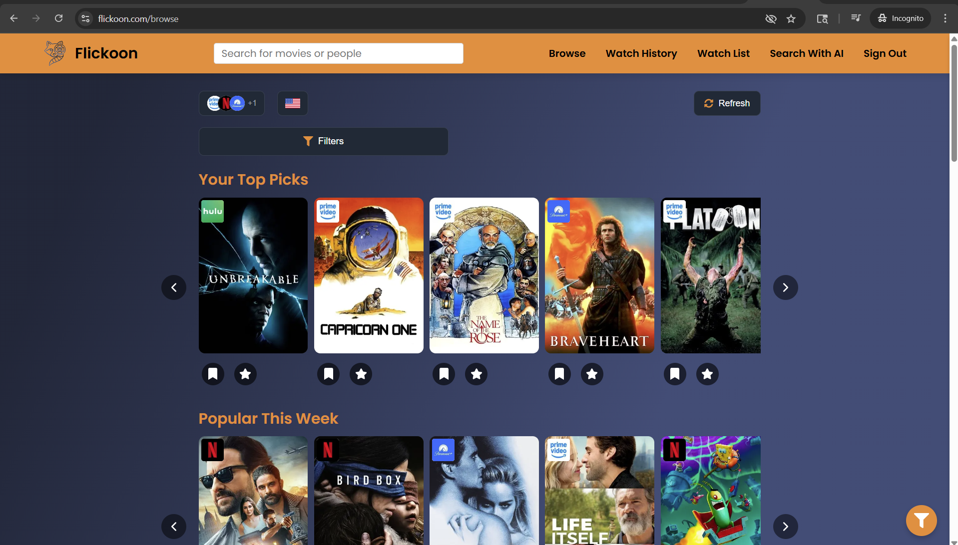Open the Browse page
This screenshot has width=958, height=545.
[567, 53]
